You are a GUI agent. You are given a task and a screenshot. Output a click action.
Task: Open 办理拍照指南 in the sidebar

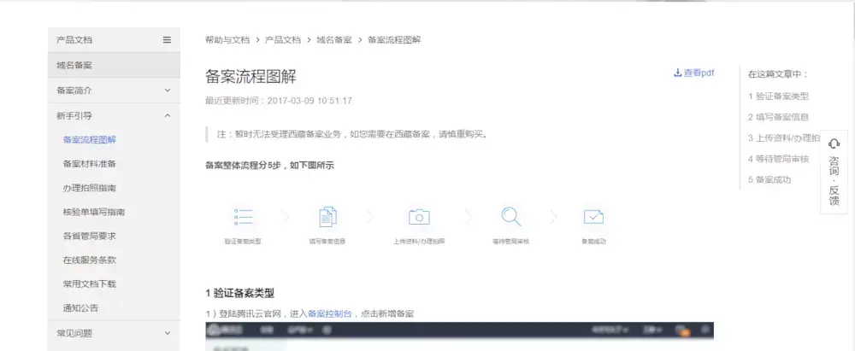coord(90,188)
